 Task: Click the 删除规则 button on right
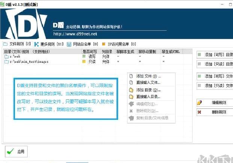(215, 112)
